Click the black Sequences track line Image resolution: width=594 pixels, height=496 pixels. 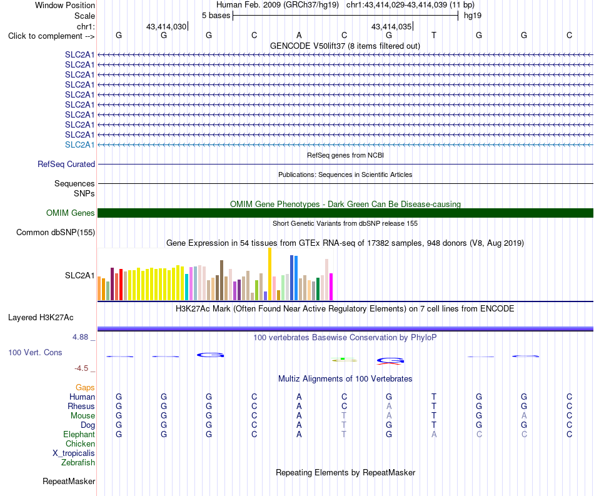tap(345, 183)
